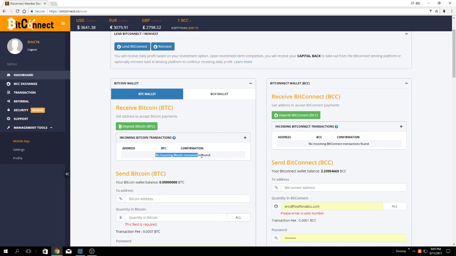Open Windows Start menu

coord(6,251)
